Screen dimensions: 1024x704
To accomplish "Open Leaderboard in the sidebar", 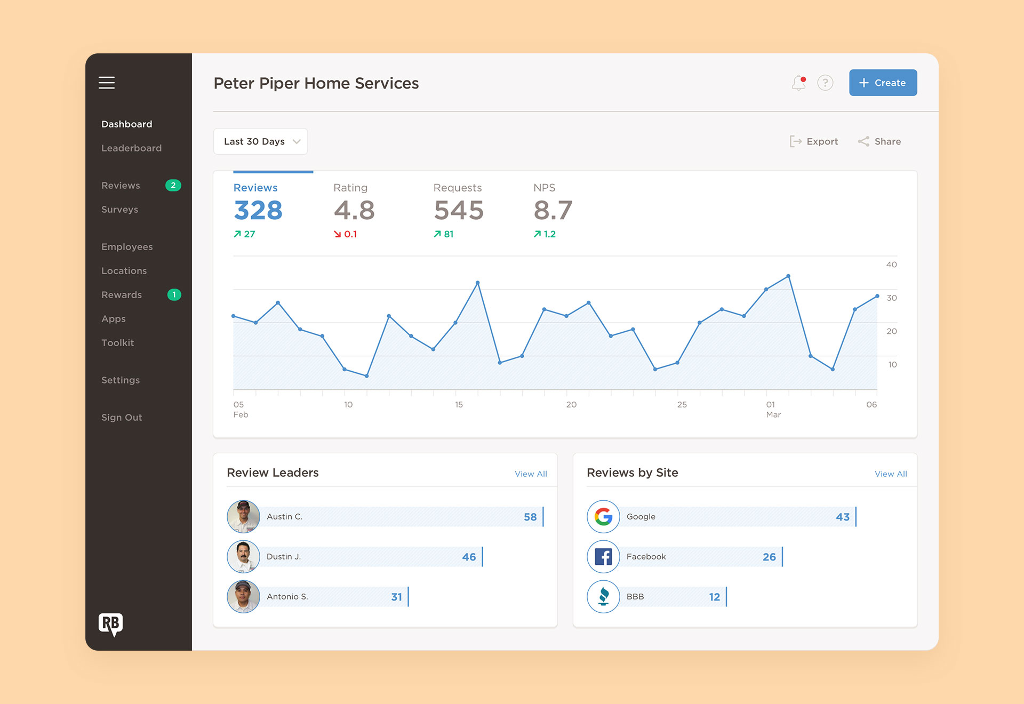I will point(131,148).
